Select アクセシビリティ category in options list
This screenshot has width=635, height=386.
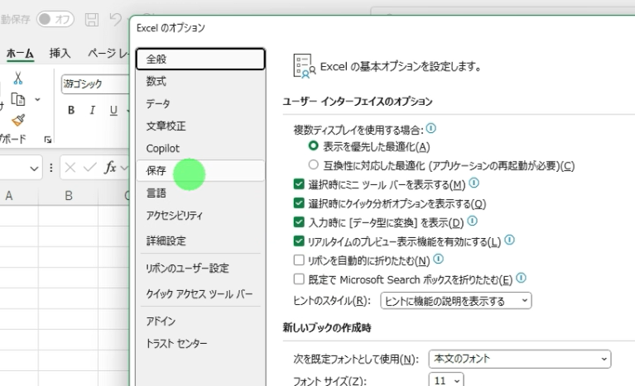coord(200,216)
